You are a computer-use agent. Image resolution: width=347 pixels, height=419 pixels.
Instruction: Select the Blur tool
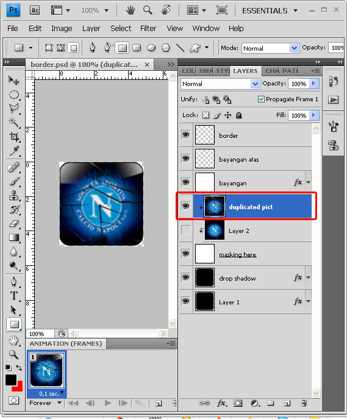click(14, 252)
